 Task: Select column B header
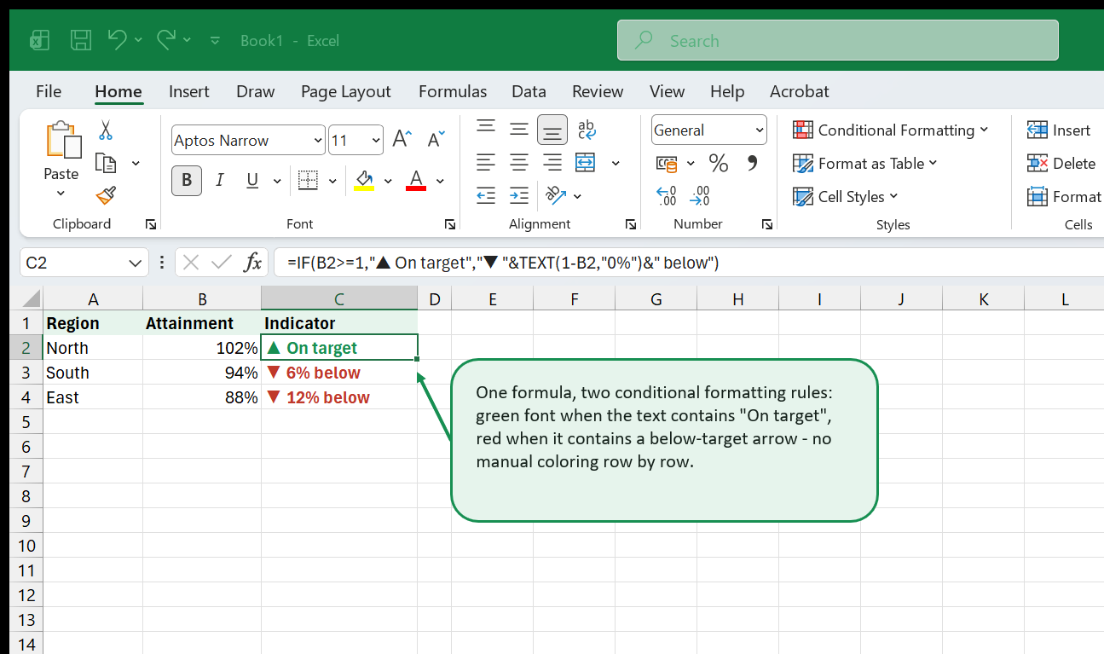point(202,298)
